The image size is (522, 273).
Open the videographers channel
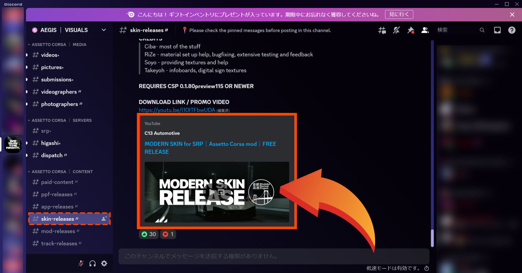69,92
